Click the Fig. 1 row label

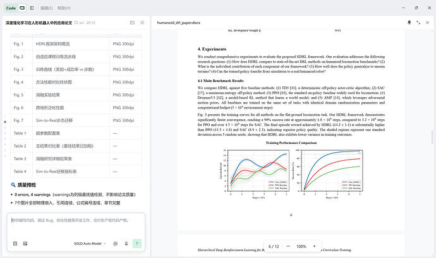[x=18, y=44]
